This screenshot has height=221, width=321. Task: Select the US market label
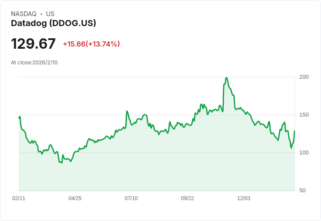[50, 14]
